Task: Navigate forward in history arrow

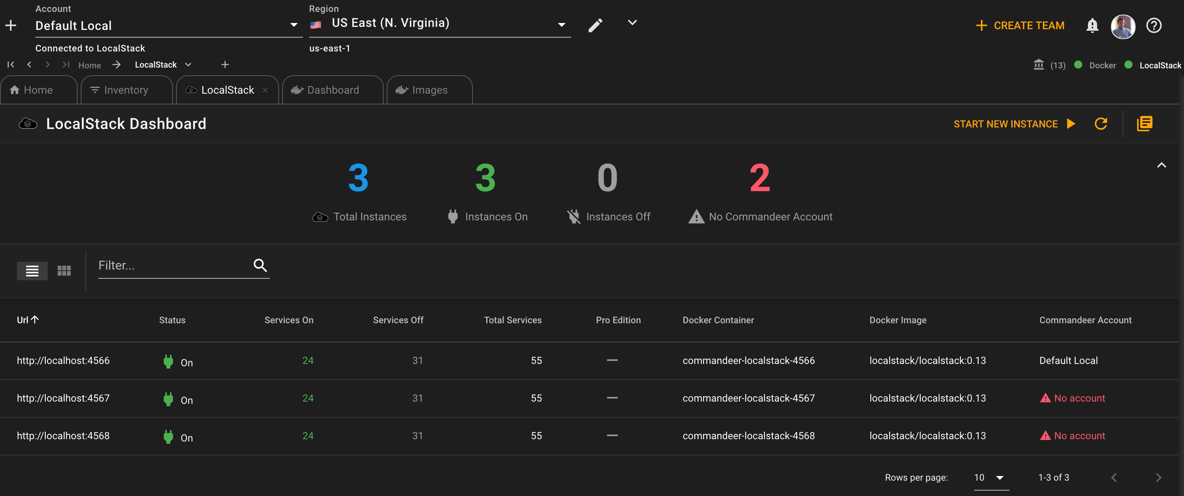Action: click(x=48, y=65)
